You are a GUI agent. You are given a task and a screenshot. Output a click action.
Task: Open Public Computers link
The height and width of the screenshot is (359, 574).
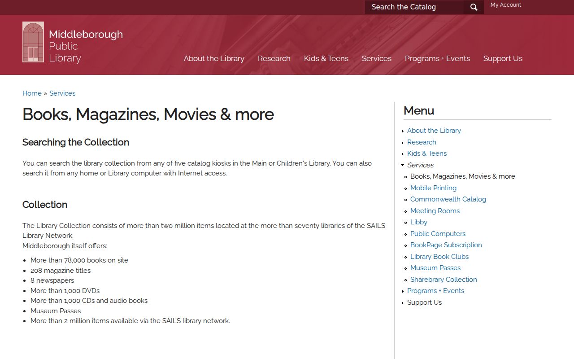click(438, 234)
